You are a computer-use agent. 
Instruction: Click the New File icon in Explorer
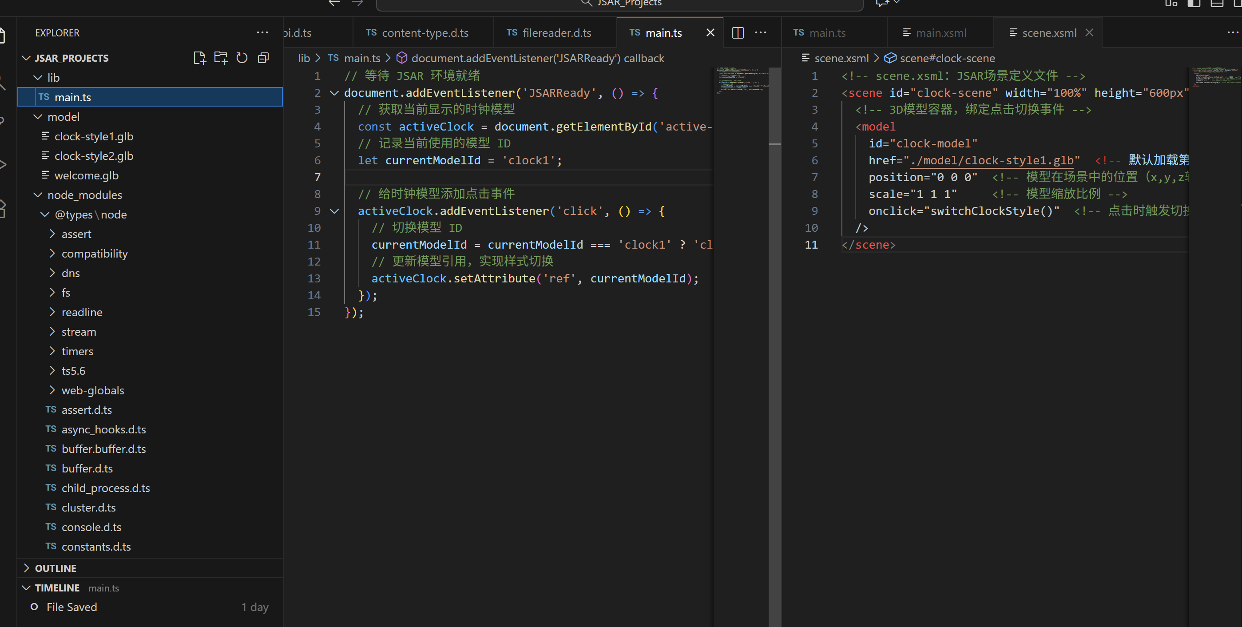pos(199,58)
